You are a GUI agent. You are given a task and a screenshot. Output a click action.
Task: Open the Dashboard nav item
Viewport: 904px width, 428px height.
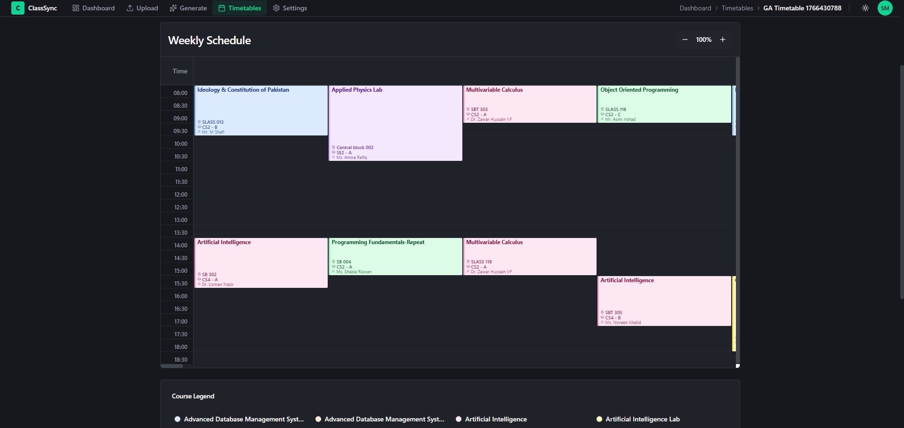pos(93,8)
